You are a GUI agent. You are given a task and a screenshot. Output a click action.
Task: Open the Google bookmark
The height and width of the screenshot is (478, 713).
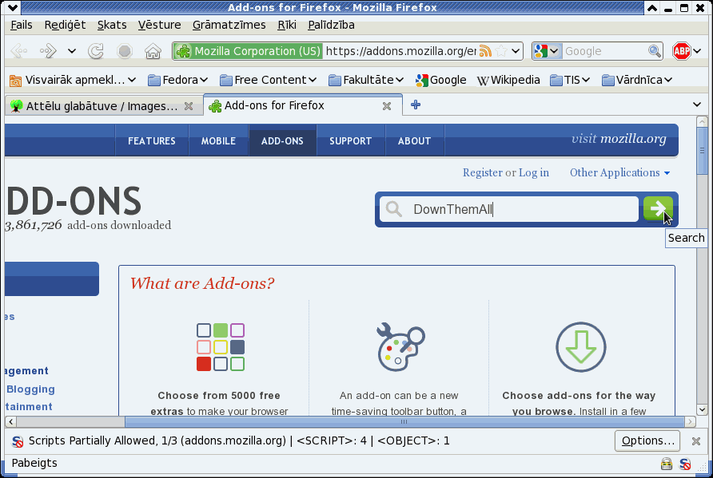pos(440,80)
